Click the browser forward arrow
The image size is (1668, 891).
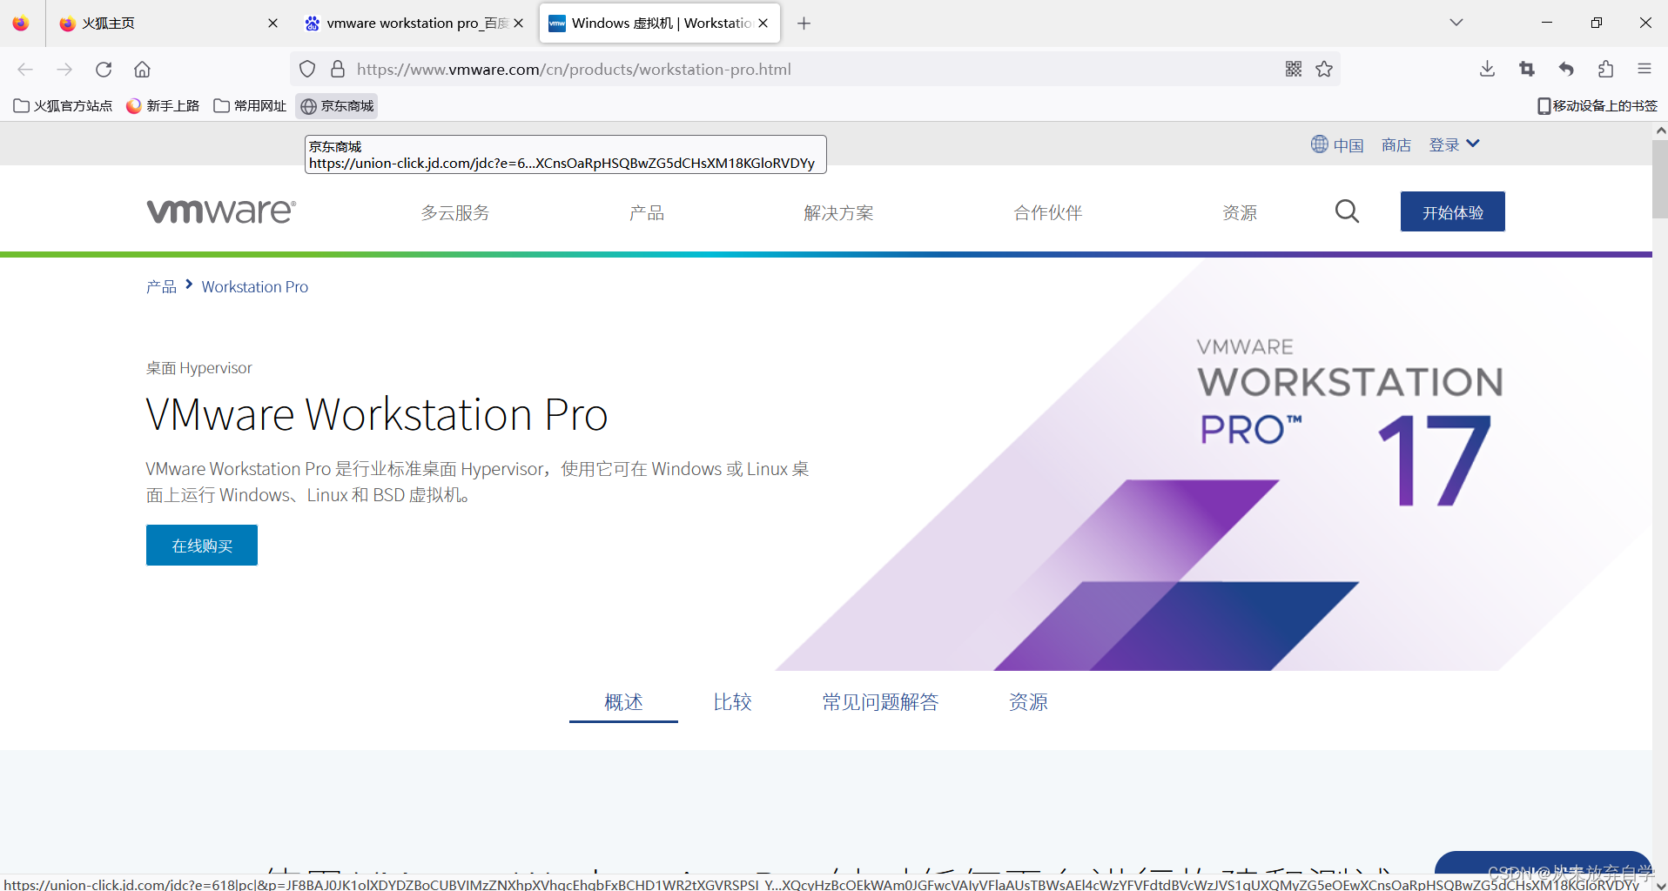click(64, 70)
